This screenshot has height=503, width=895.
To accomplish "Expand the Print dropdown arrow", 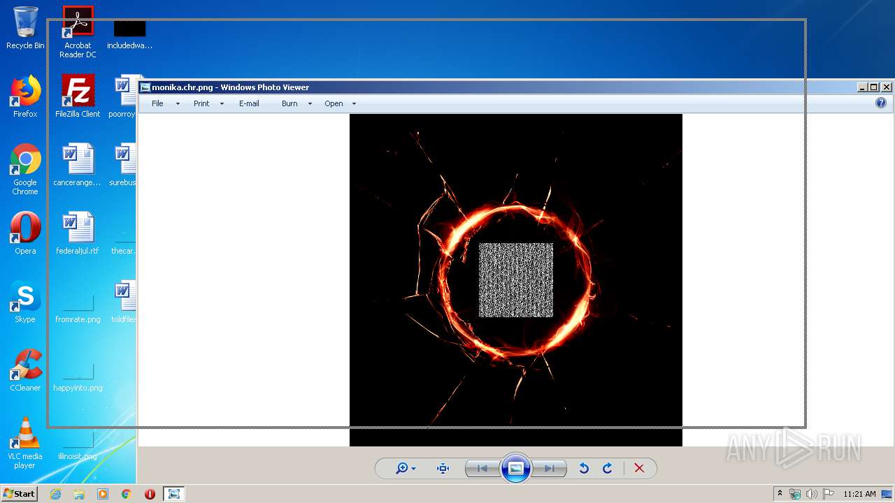I will pos(222,104).
